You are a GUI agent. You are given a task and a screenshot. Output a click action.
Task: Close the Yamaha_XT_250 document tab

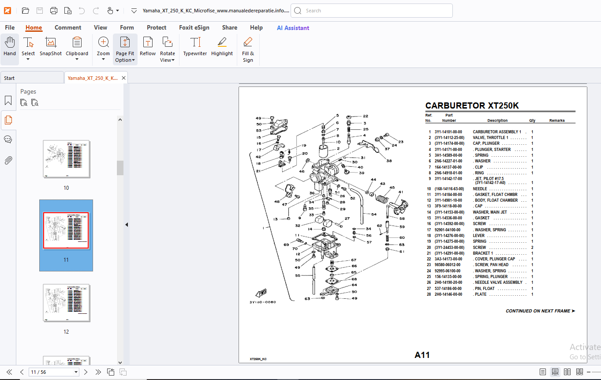click(124, 78)
